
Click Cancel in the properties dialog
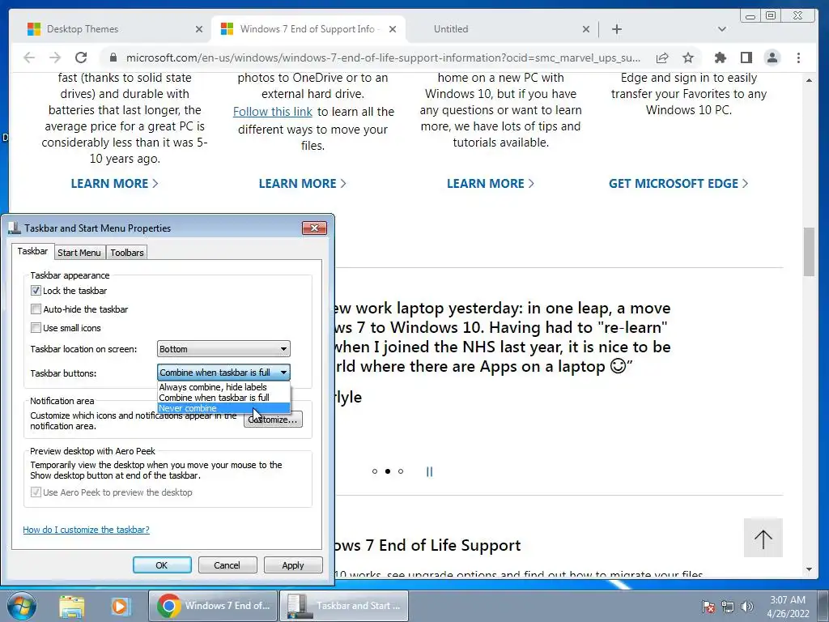point(227,564)
